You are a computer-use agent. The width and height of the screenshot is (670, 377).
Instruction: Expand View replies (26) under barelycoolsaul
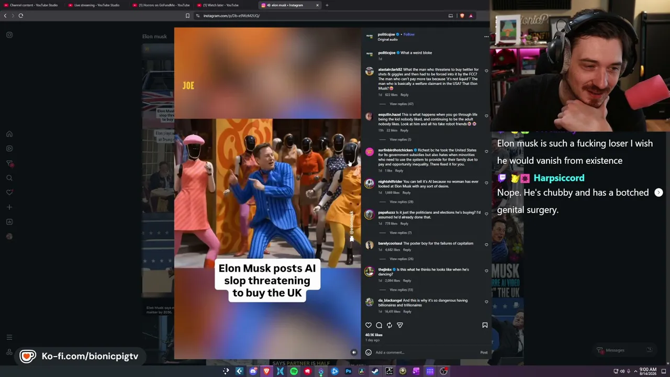[x=401, y=259]
